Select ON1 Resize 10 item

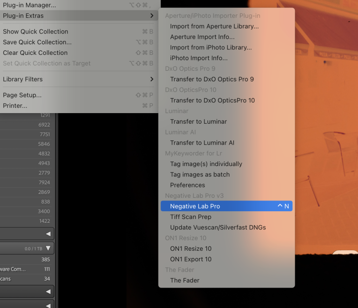[226, 248]
